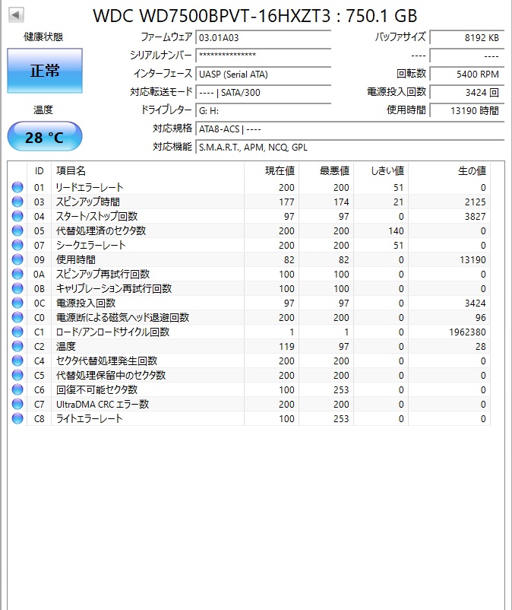Click status orb for ID 09 使用時間
This screenshot has height=610, width=512.
click(17, 259)
